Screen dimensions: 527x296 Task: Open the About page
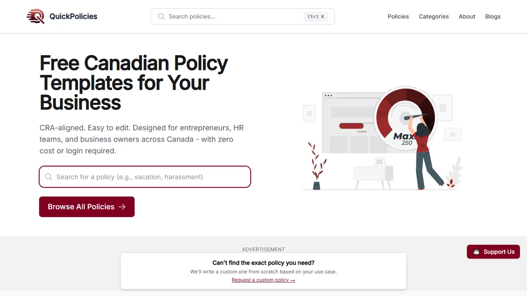[x=467, y=16]
